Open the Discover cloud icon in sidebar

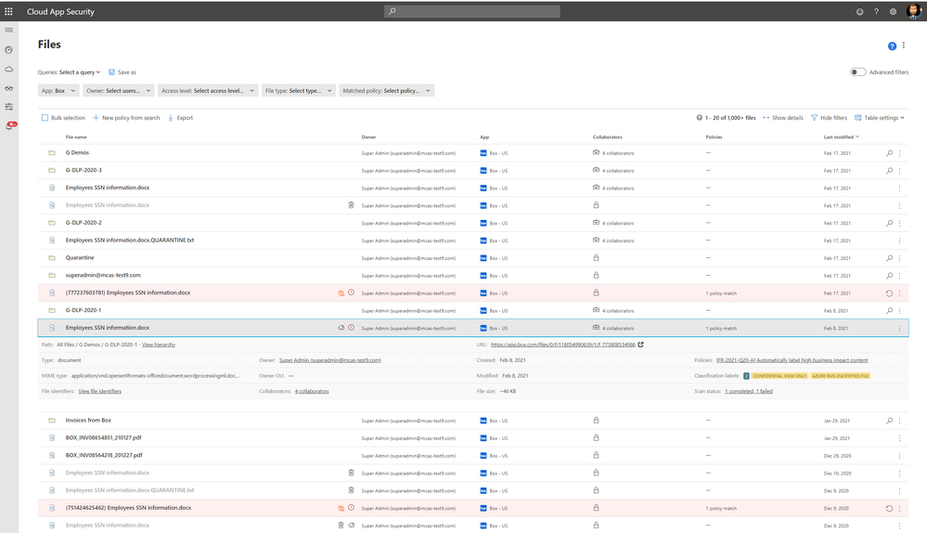9,70
